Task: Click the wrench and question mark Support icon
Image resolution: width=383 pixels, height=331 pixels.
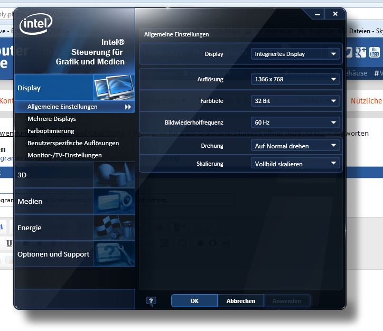Action: 114,254
